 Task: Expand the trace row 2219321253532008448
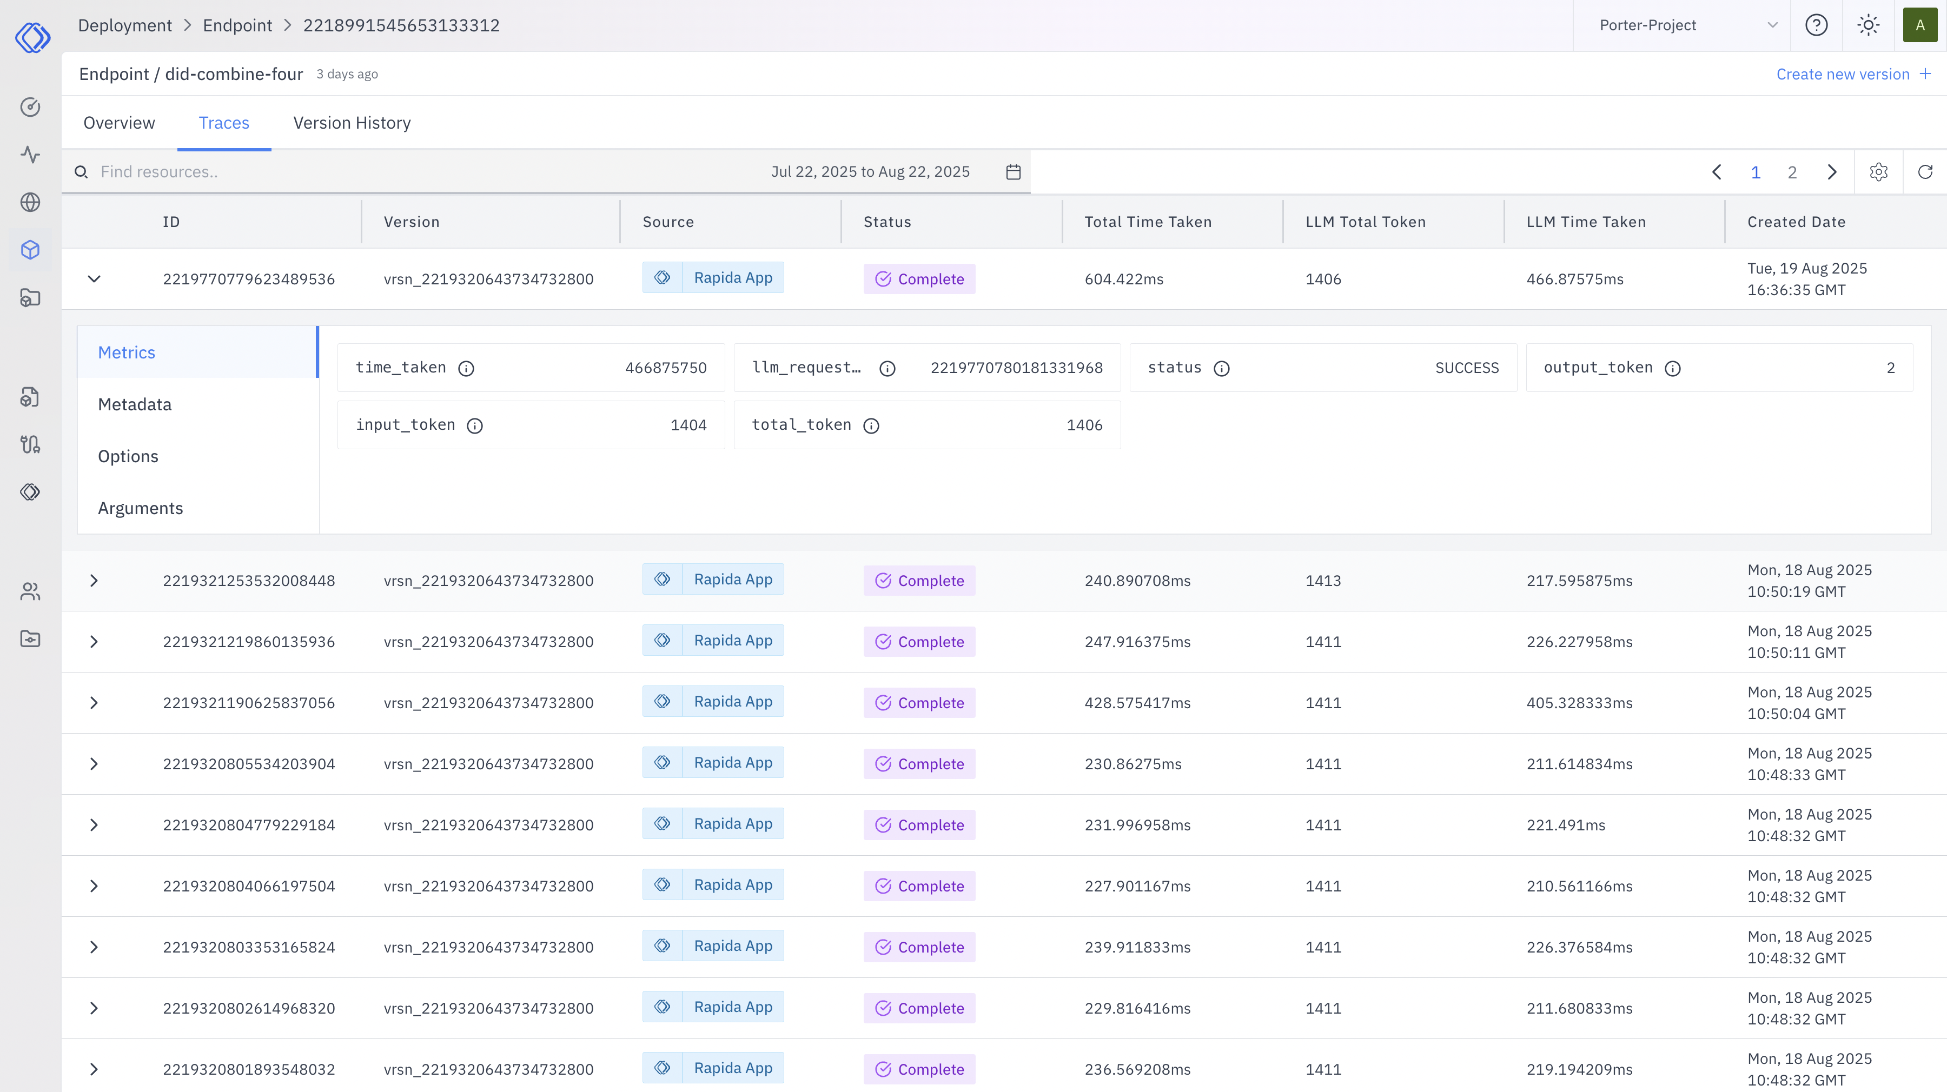(x=94, y=581)
